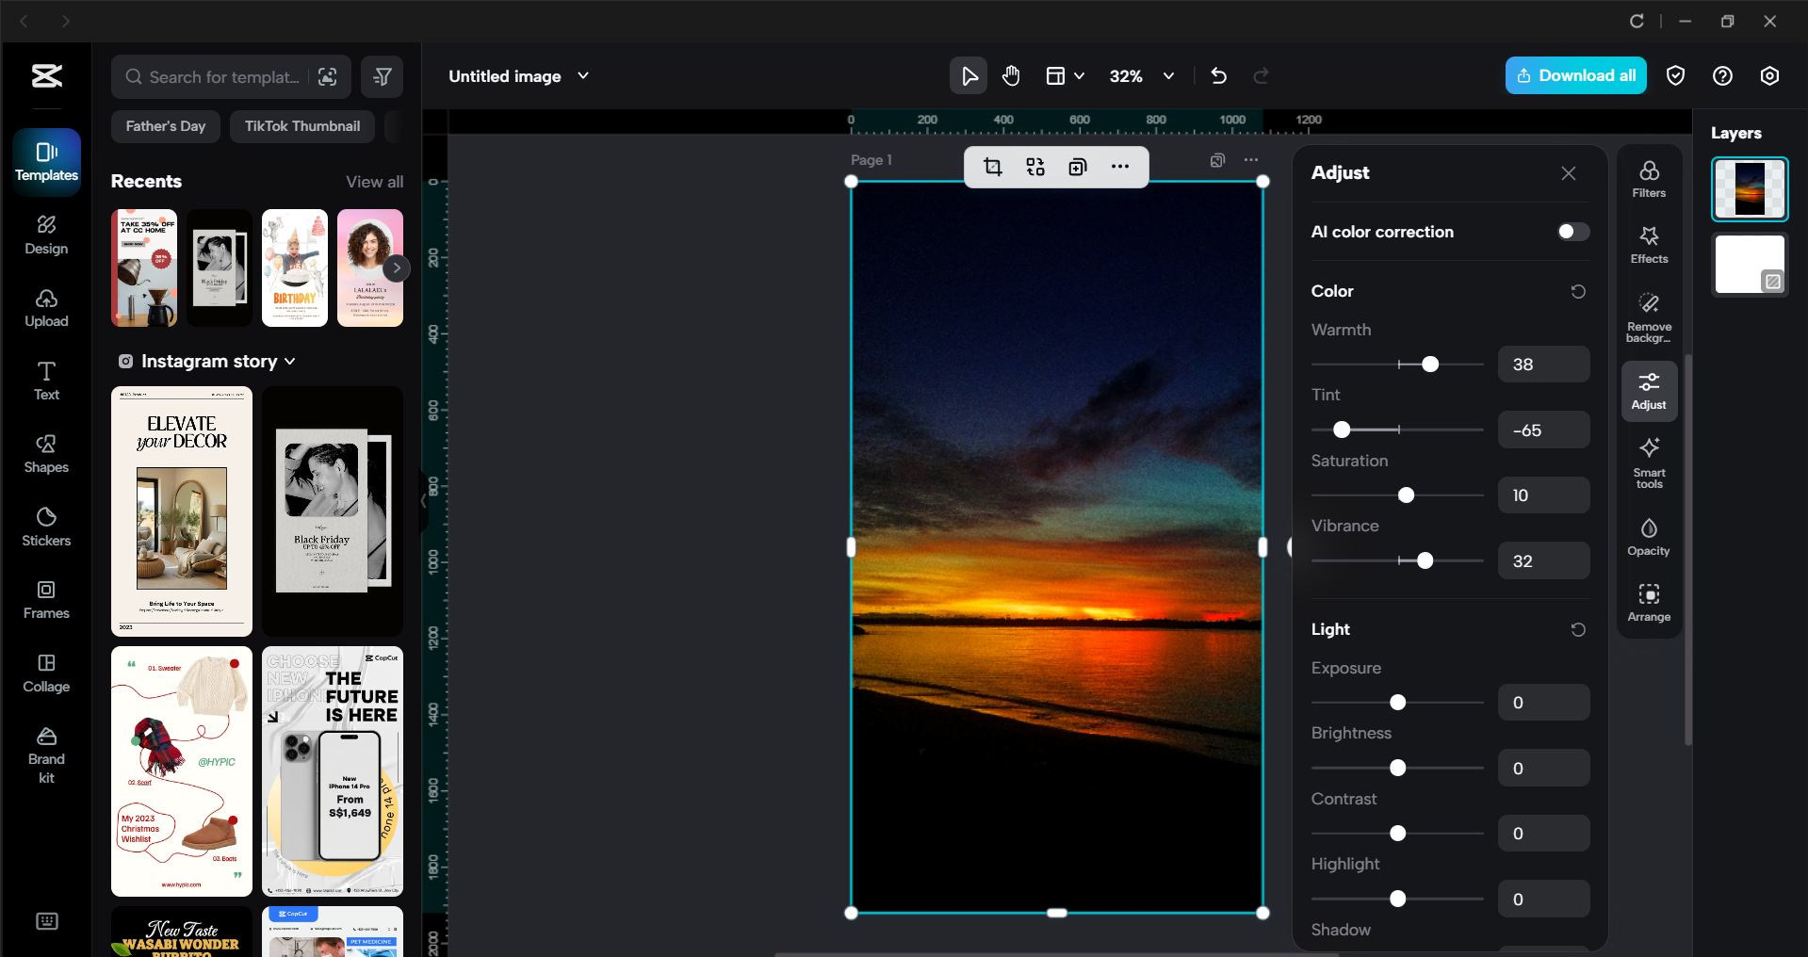Click the Remove background tool
Screen dimensions: 1808x957
pyautogui.click(x=1648, y=314)
